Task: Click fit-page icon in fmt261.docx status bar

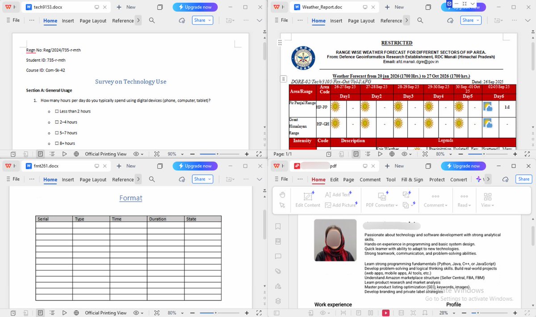Action: [x=157, y=313]
